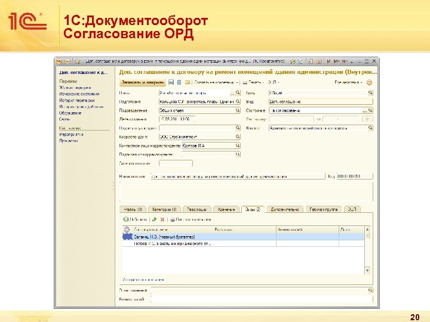This screenshot has width=430, height=322.
Task: Click the red X delete visa icon
Action: click(162, 219)
